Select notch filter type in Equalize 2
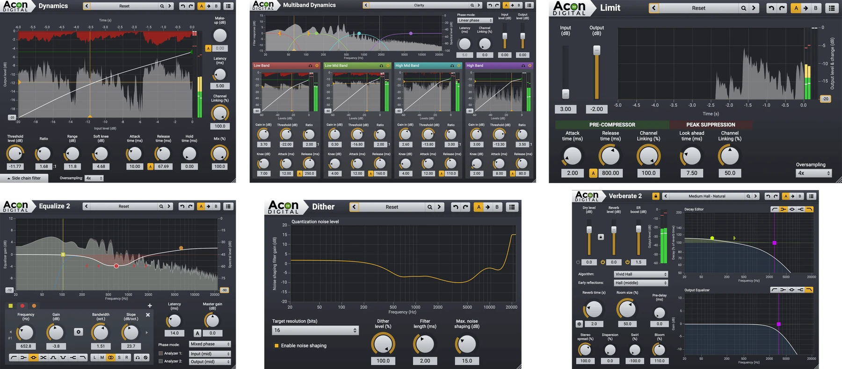 (x=63, y=357)
